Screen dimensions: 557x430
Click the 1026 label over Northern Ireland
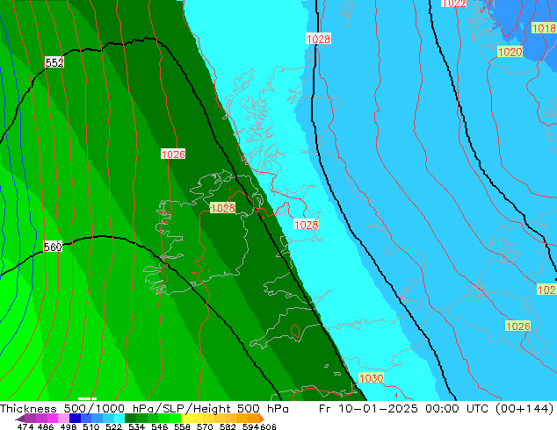(223, 208)
